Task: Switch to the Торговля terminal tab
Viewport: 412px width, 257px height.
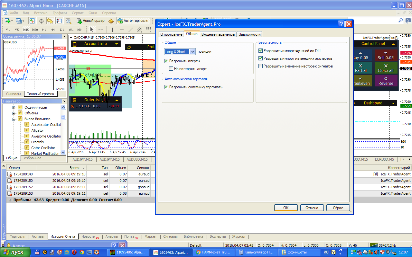Action: [18, 236]
